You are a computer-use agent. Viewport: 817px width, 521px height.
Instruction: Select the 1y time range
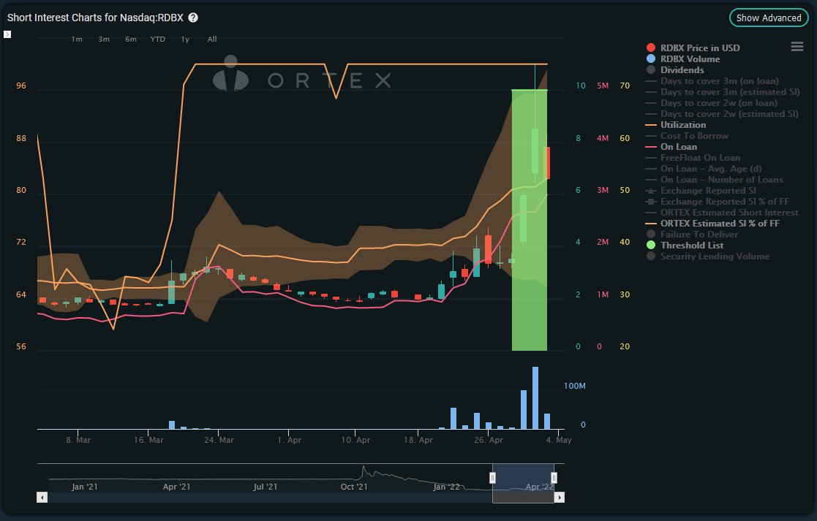click(185, 39)
